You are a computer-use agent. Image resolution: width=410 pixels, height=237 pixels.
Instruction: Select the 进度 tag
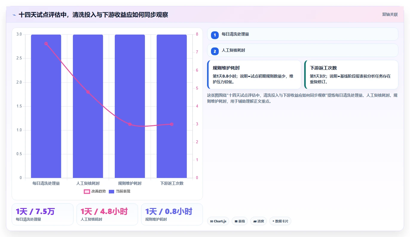258,221
